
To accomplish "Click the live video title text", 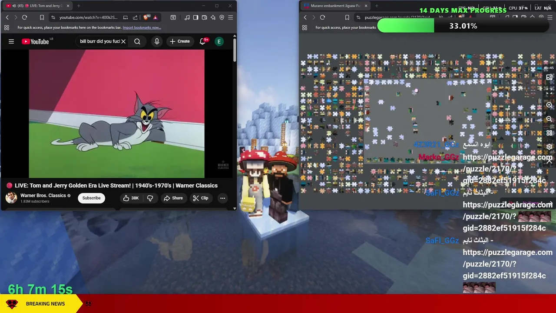I will point(116,186).
